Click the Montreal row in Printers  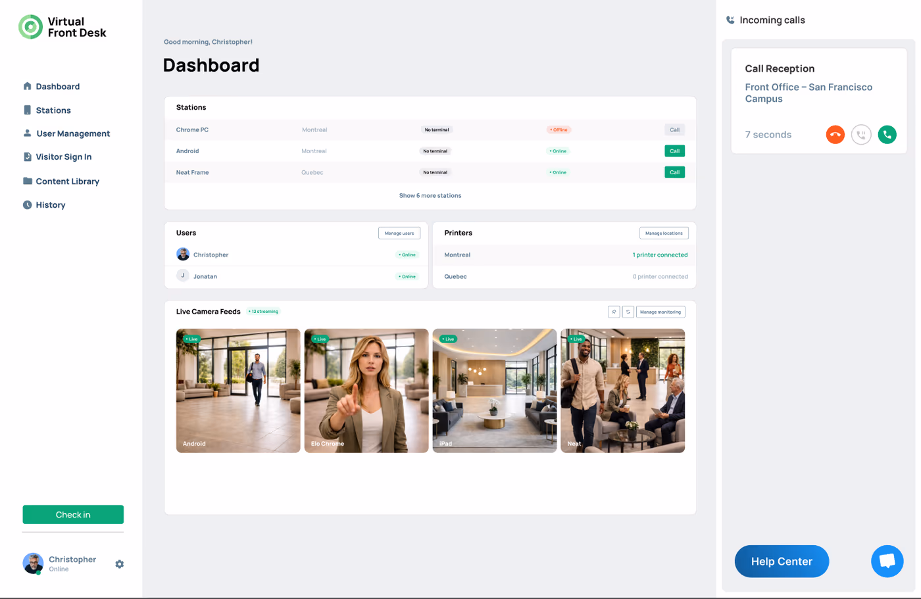coord(564,254)
